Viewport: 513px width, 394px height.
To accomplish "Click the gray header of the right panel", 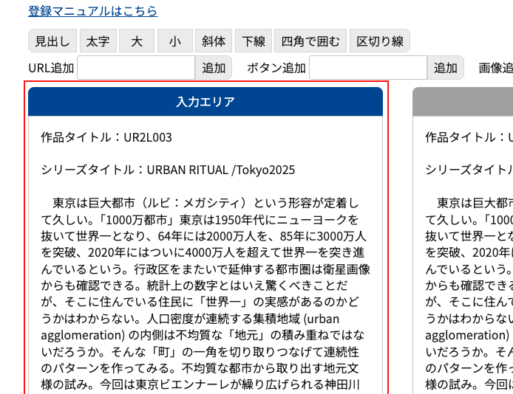I will (x=463, y=102).
